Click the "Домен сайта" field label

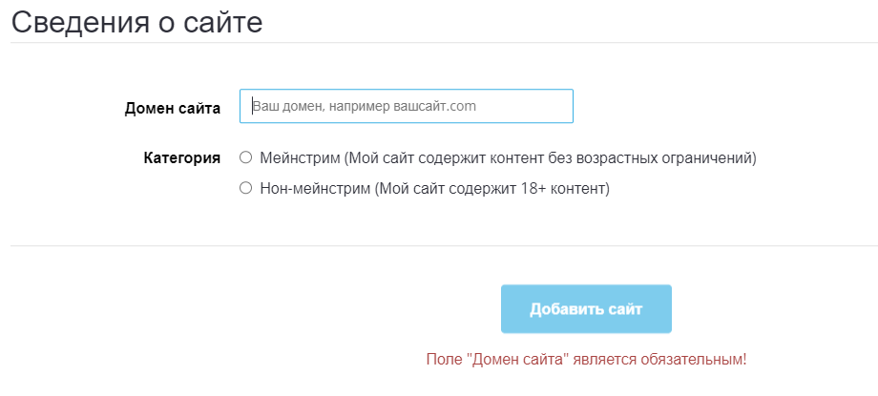[x=173, y=109]
